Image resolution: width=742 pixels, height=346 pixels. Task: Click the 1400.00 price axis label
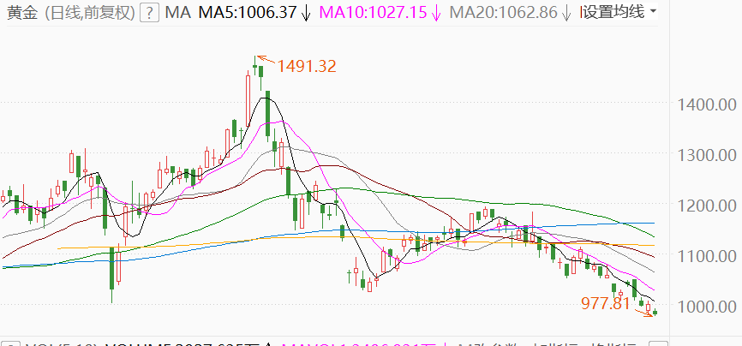coord(707,104)
